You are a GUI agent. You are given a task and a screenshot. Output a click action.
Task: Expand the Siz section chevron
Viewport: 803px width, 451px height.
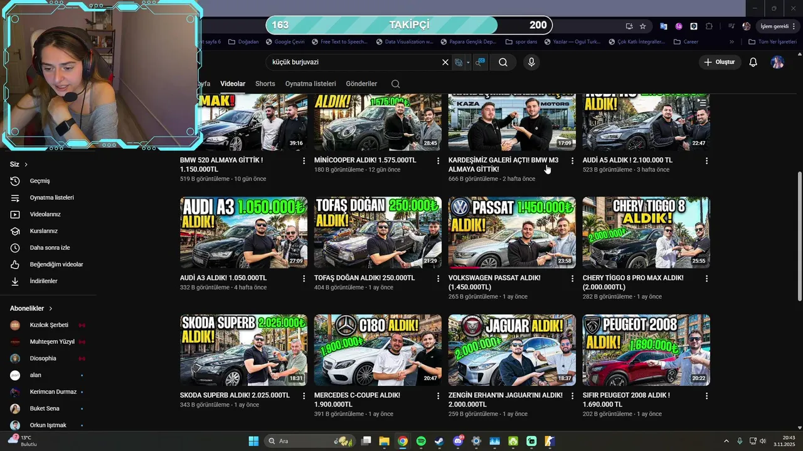click(x=26, y=165)
